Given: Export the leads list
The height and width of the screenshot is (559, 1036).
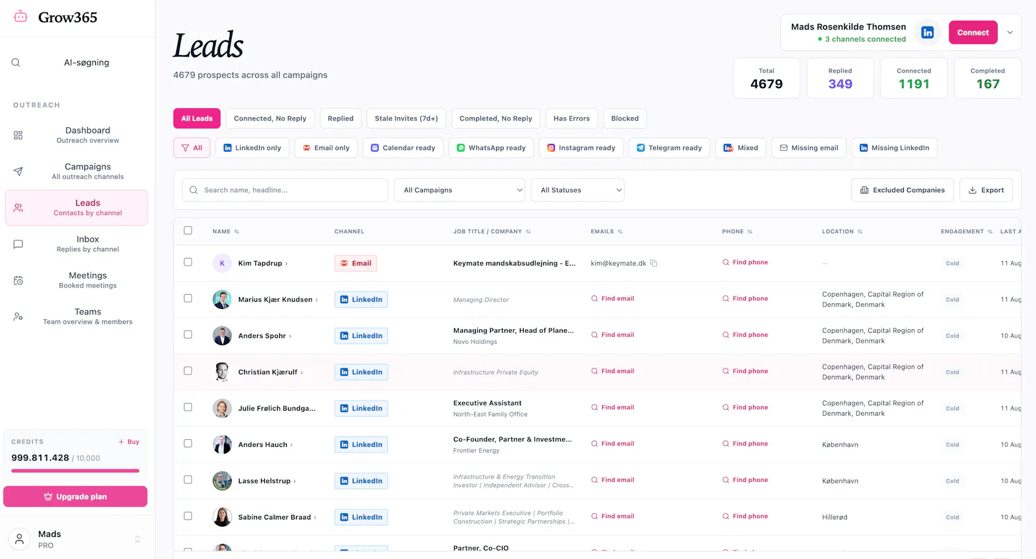Looking at the screenshot, I should tap(986, 190).
